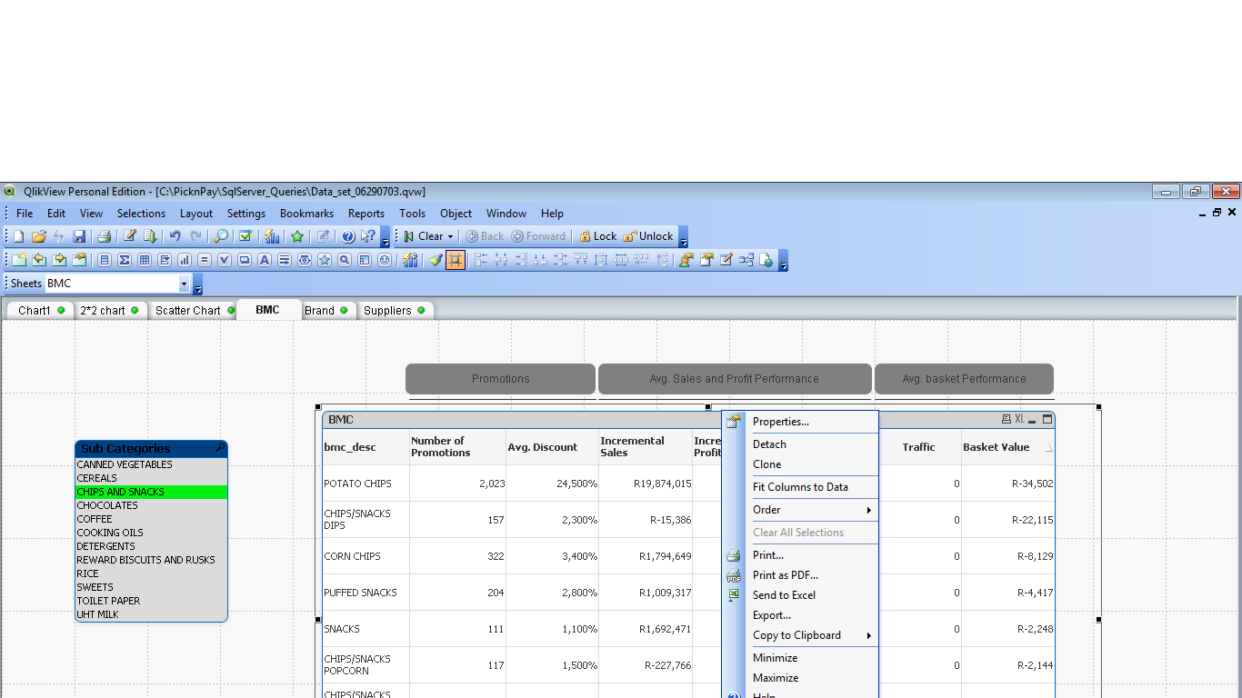The width and height of the screenshot is (1242, 698).
Task: Deselect CHIPS AND SNACKS in list box
Action: point(121,492)
